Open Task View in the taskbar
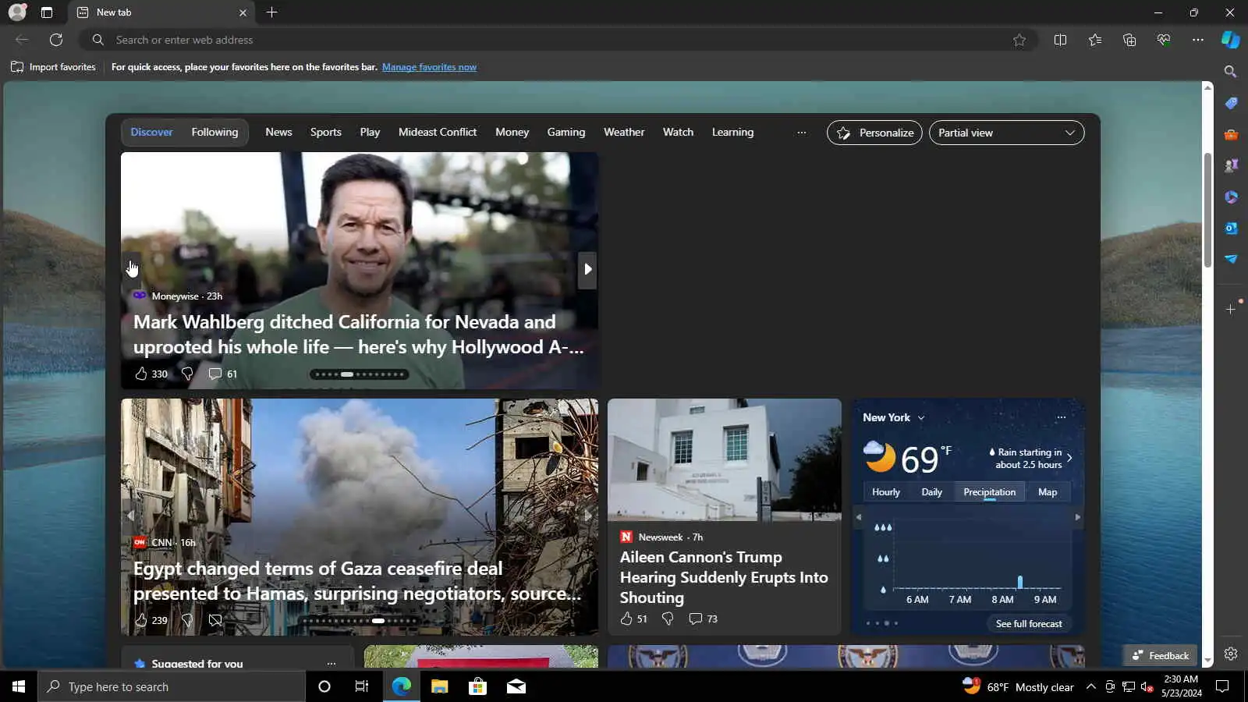 pyautogui.click(x=362, y=686)
